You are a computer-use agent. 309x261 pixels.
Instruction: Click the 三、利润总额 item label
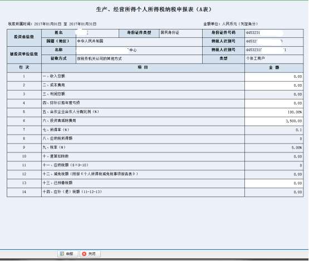(54, 94)
